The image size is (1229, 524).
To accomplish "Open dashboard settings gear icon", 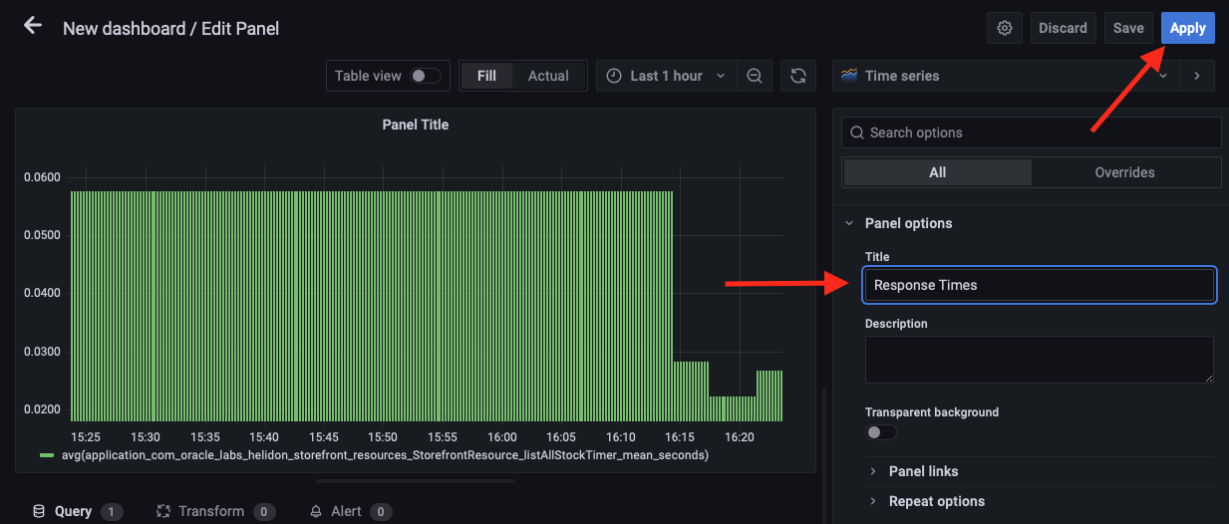I will (x=1005, y=28).
